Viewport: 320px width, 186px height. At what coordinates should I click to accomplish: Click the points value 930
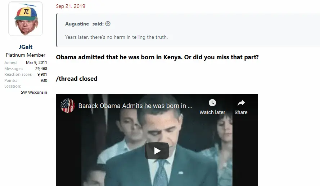(44, 80)
